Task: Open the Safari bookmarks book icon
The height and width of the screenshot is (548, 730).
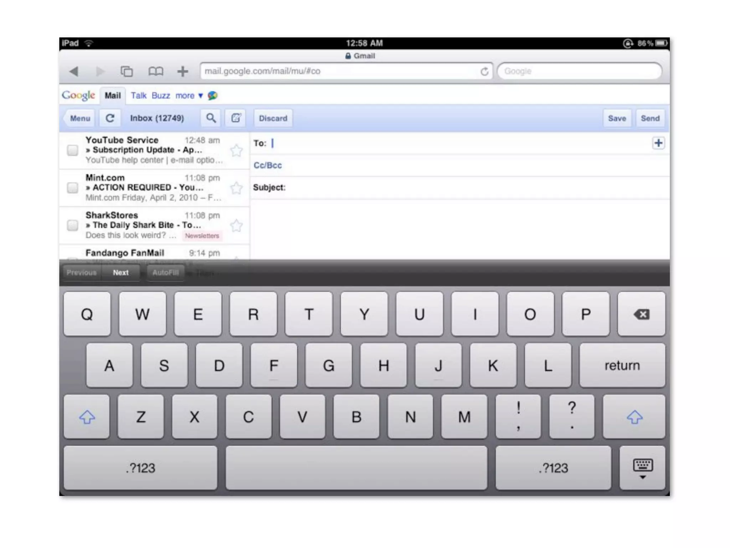Action: click(x=156, y=71)
